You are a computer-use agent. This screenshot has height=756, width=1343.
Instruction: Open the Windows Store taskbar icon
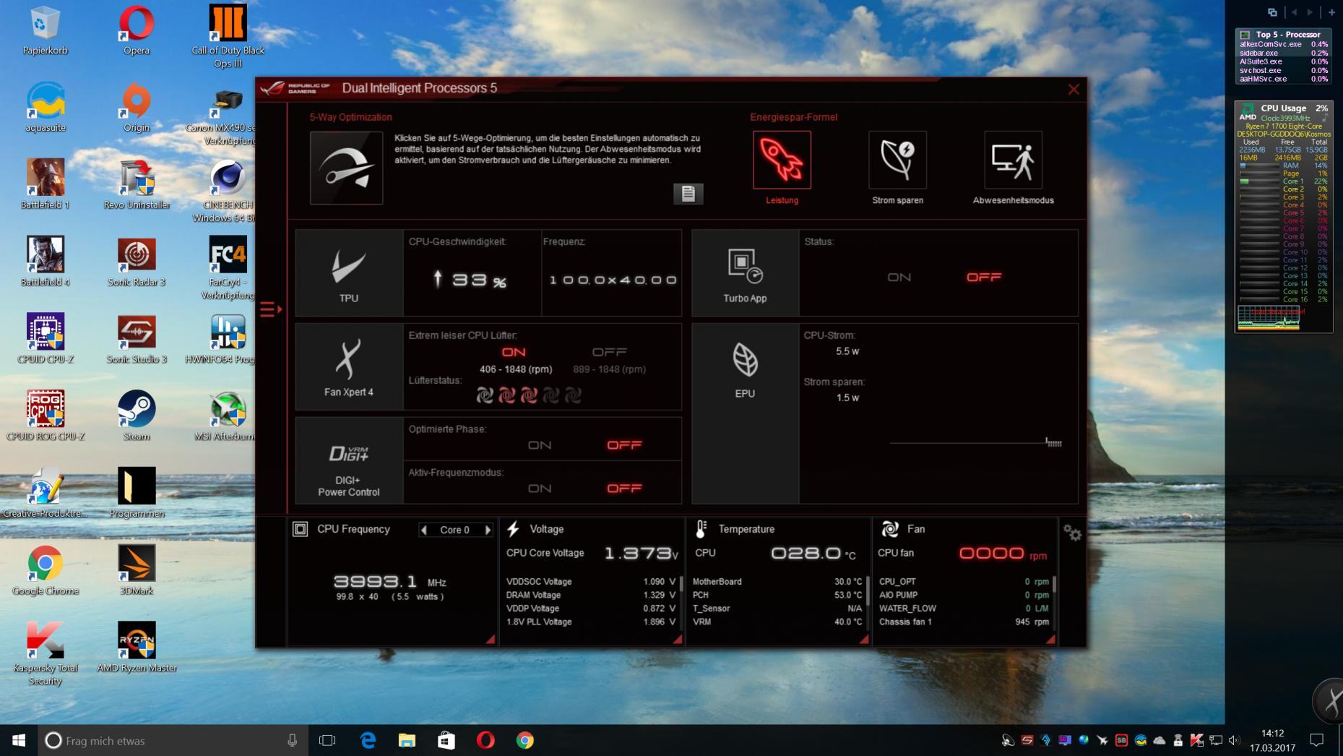446,740
